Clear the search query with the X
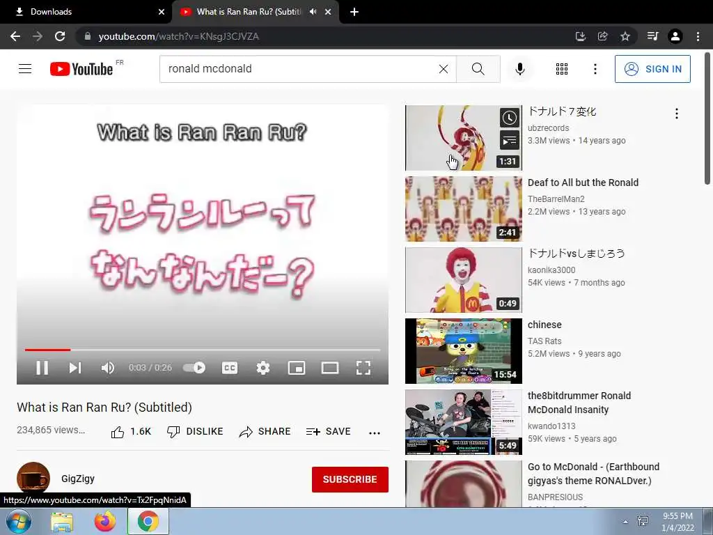The image size is (713, 535). (444, 69)
